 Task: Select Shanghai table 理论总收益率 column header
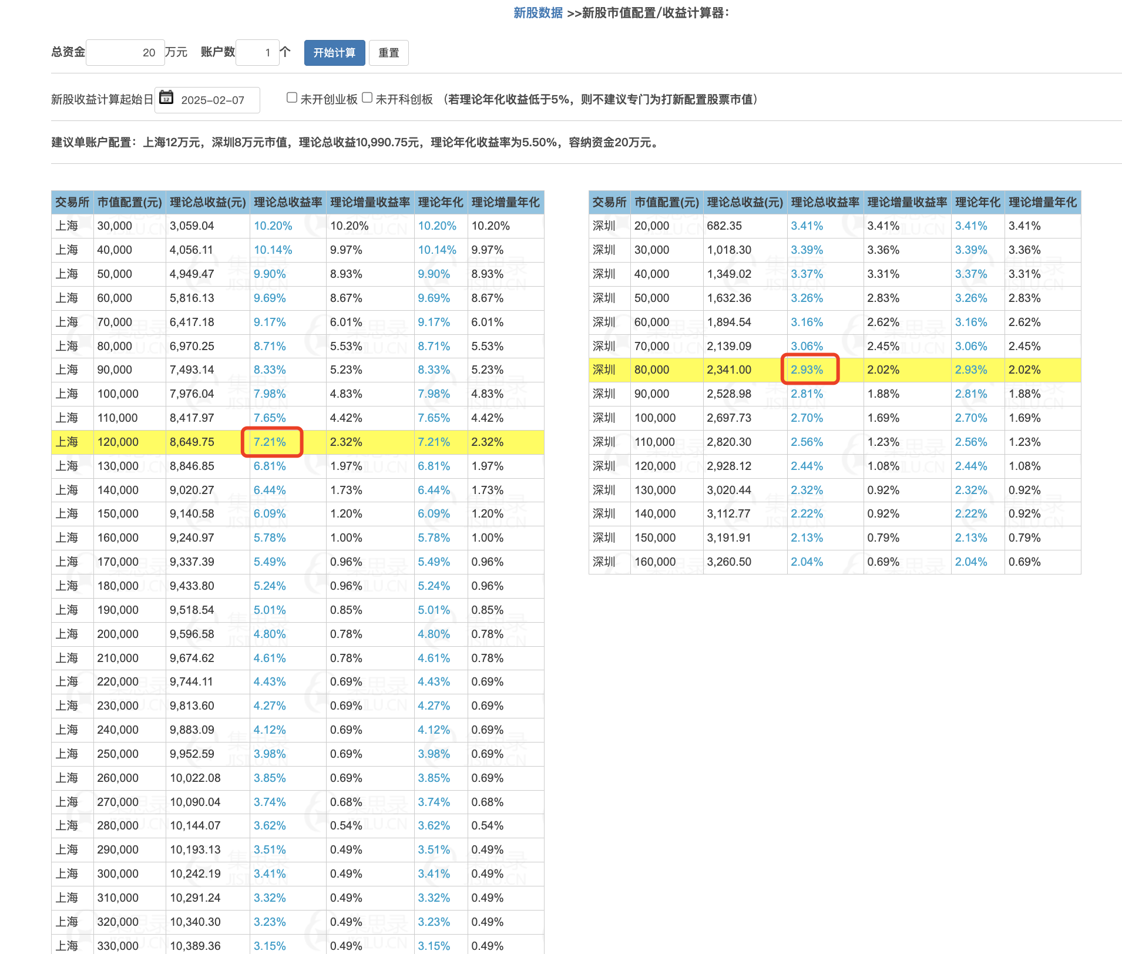tap(288, 203)
